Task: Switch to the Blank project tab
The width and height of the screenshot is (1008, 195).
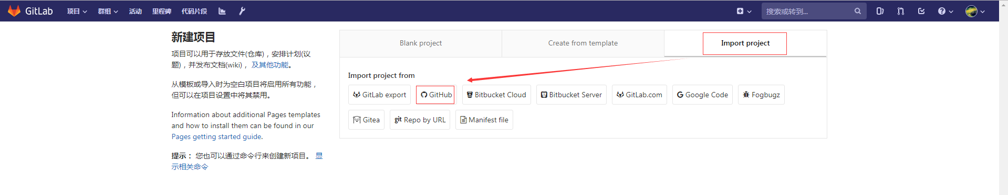Action: [x=421, y=43]
